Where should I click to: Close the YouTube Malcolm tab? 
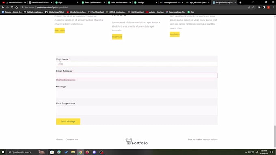(25, 2)
